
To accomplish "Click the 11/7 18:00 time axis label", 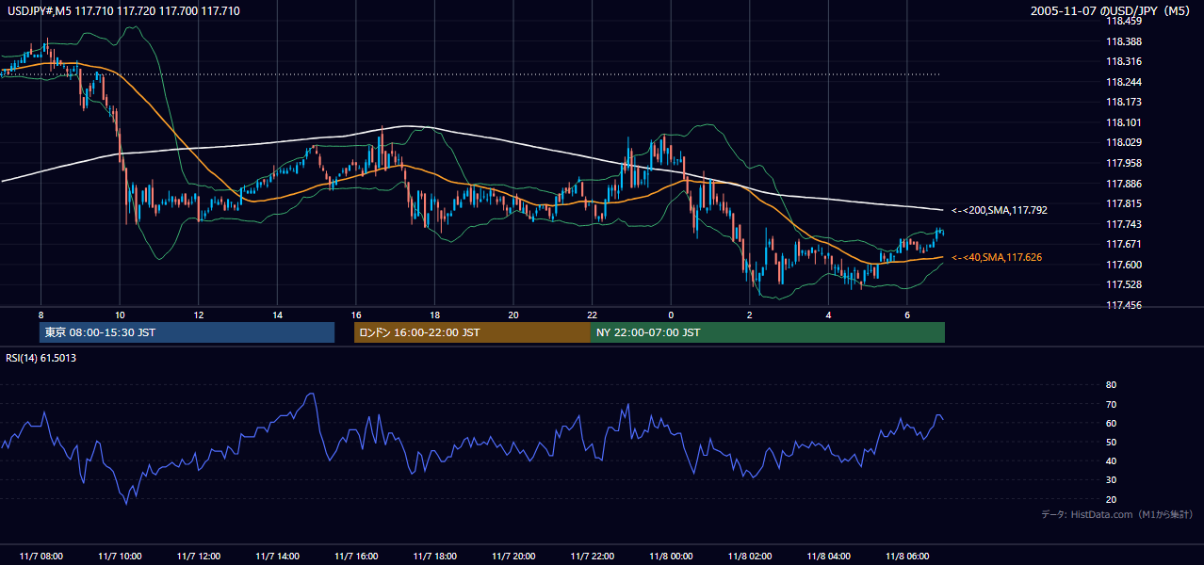I will tap(434, 557).
